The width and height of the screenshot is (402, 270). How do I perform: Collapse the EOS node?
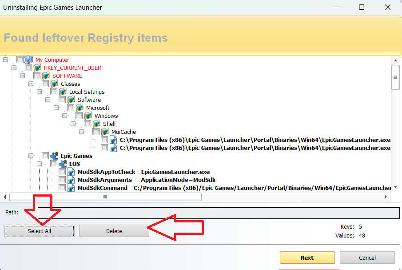39,164
